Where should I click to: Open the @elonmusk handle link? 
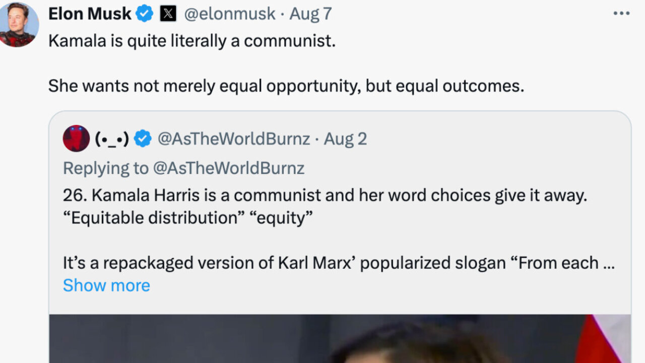tap(229, 14)
